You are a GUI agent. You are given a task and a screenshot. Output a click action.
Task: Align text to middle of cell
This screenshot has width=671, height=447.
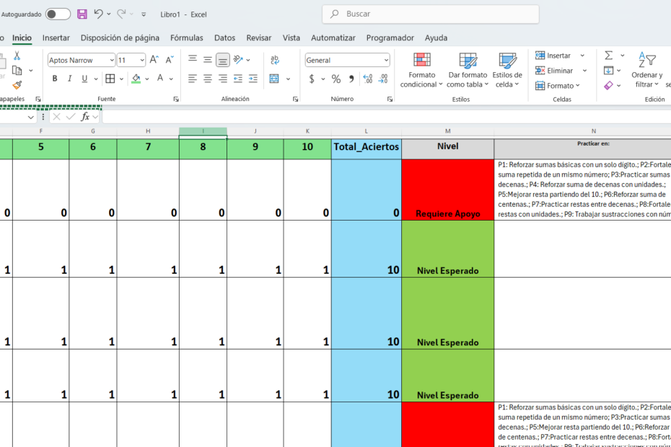[208, 59]
